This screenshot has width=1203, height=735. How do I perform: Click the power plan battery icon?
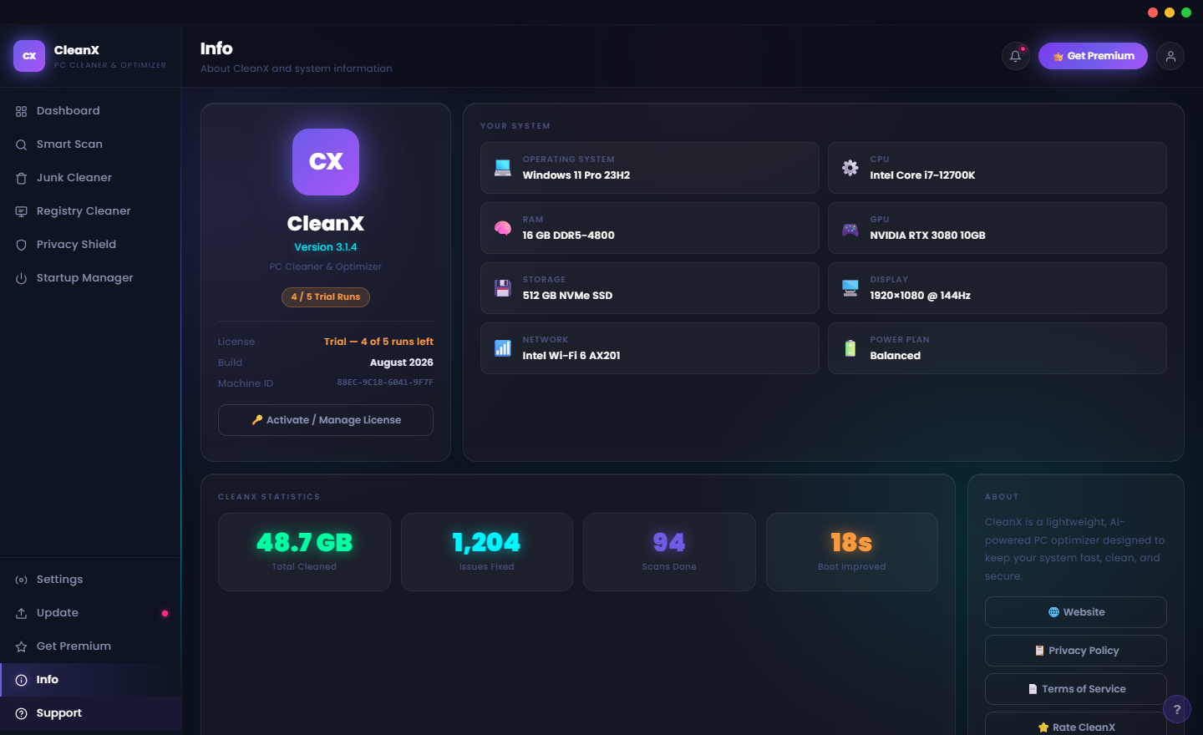[850, 348]
